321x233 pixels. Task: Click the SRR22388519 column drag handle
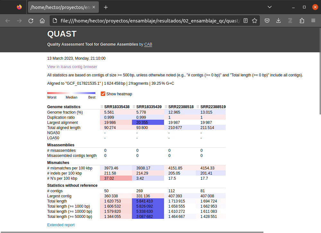tap(198, 107)
